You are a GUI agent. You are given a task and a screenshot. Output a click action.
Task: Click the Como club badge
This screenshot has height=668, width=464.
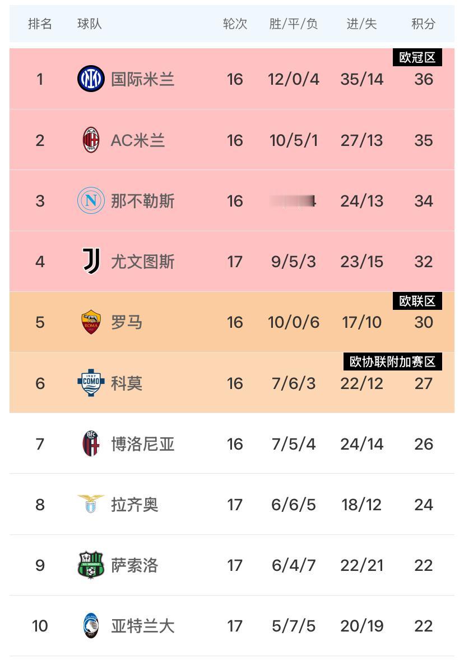pos(91,383)
